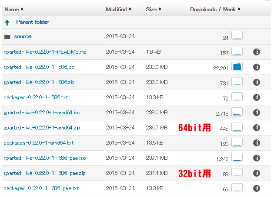The image size is (274, 197).
Task: Open info for gparted-live-0.22.0-1-README.md
Action: 256,52
